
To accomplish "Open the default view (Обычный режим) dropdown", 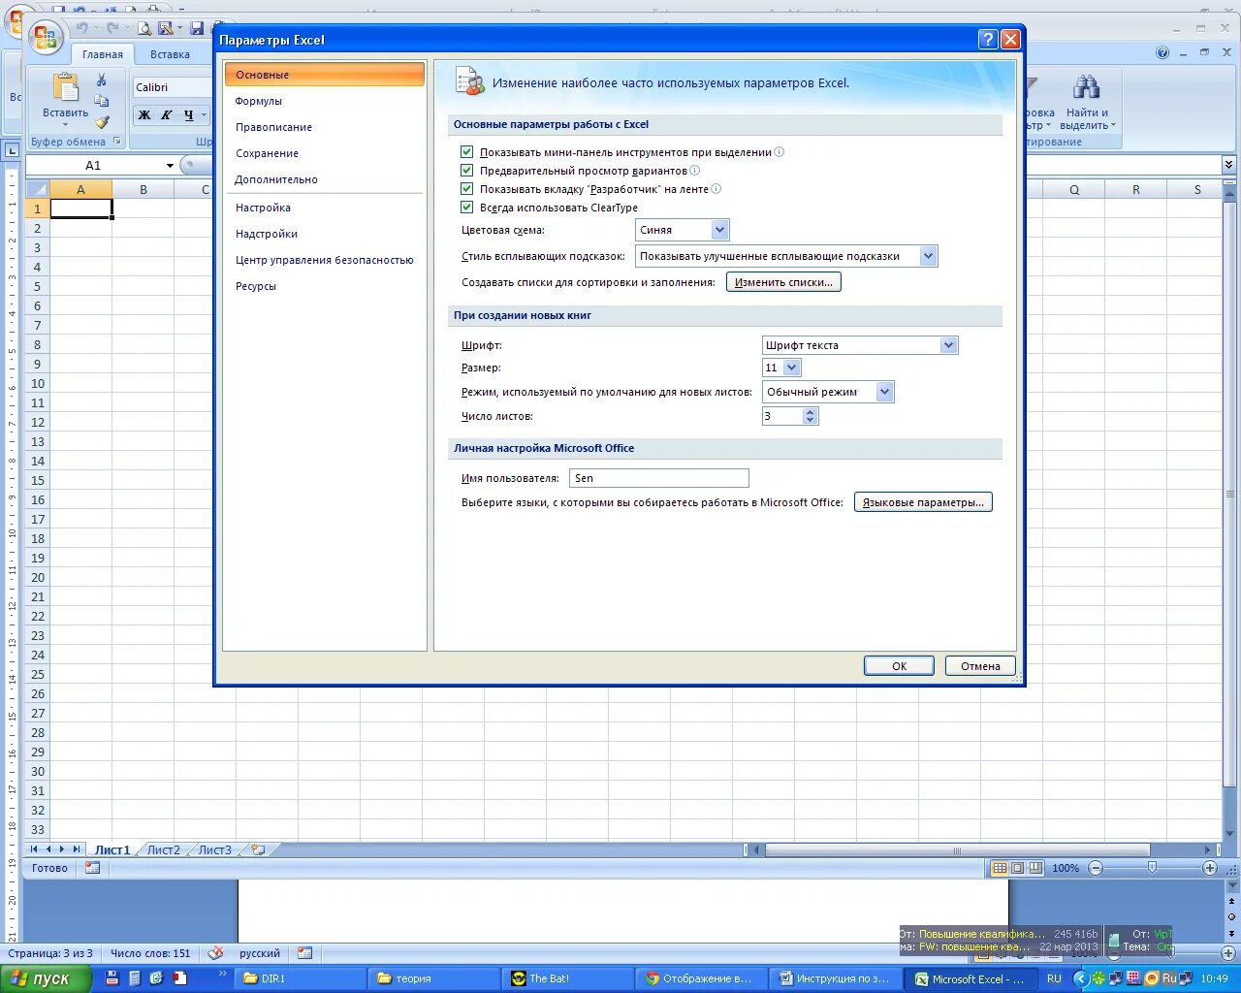I will 884,392.
